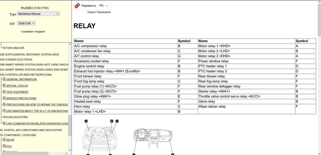Click label C marker on engine diagram
321x155 pixels.
click(x=117, y=121)
